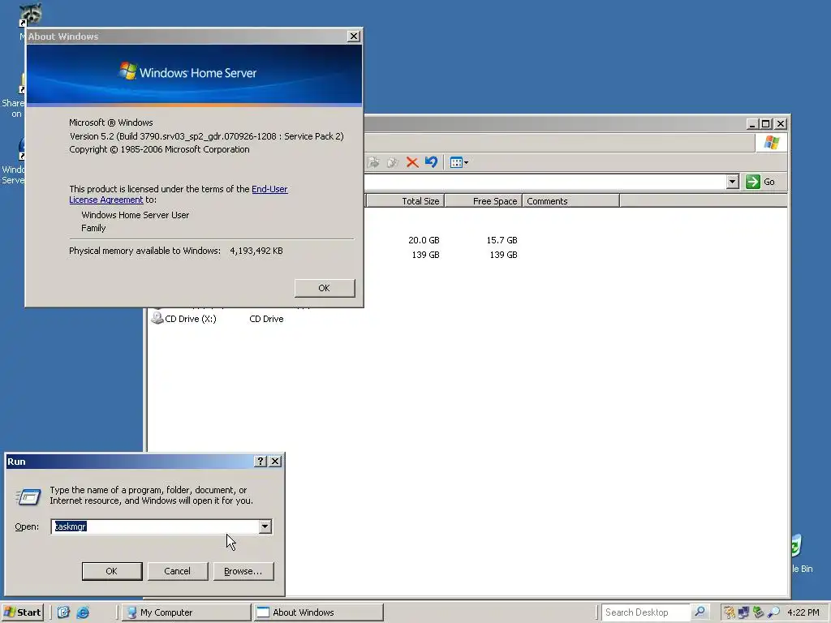The image size is (831, 623).
Task: Open the Views button in My Computer toolbar
Action: pos(459,162)
